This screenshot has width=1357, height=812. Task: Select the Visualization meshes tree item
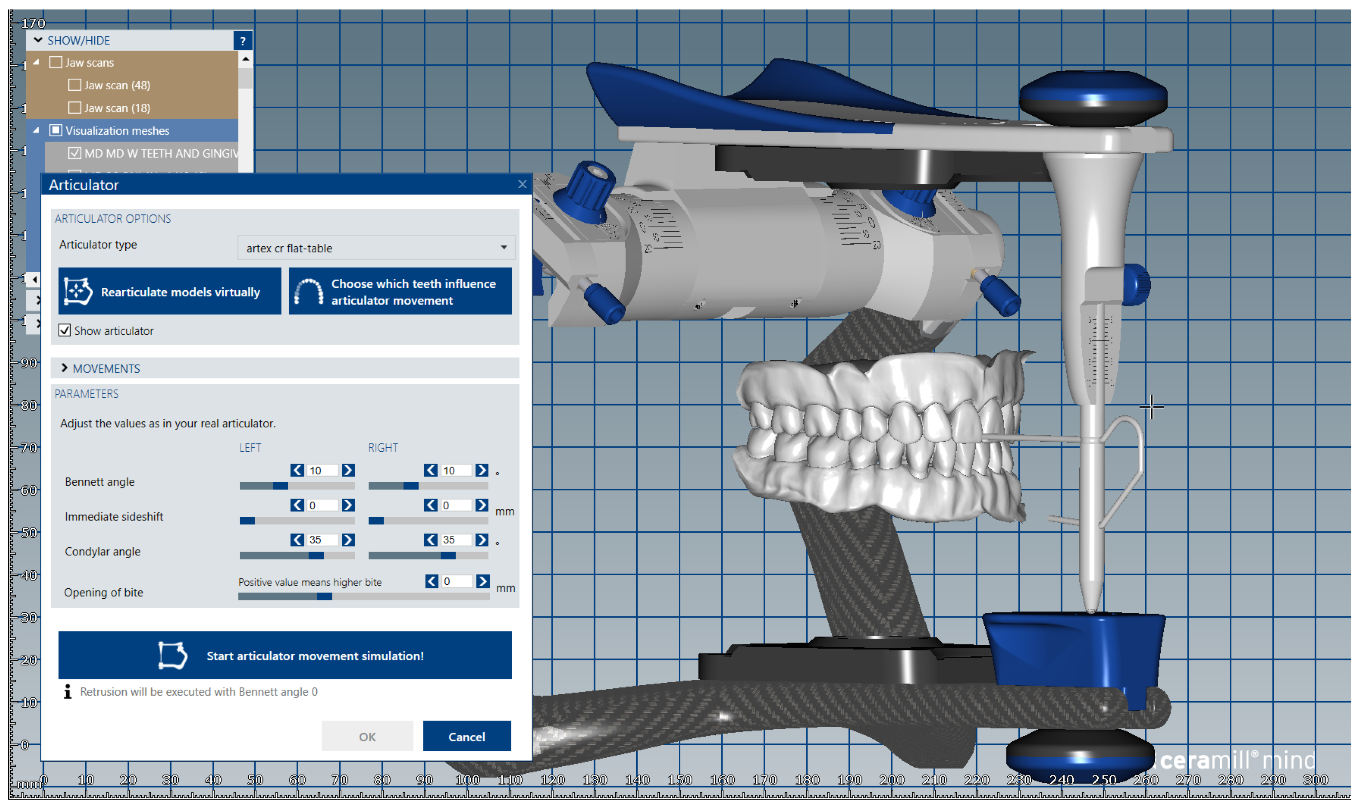[x=117, y=131]
